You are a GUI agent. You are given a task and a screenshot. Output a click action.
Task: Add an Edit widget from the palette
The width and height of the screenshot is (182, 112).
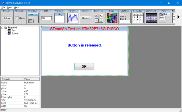tap(46, 17)
